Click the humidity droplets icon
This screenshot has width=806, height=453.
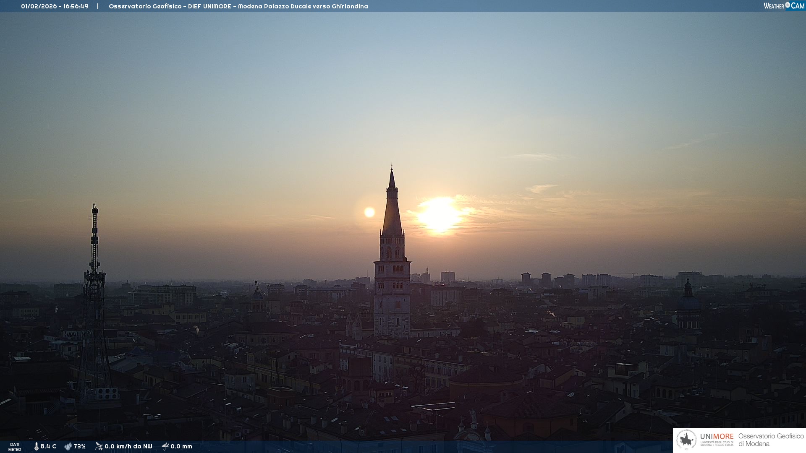pos(68,447)
